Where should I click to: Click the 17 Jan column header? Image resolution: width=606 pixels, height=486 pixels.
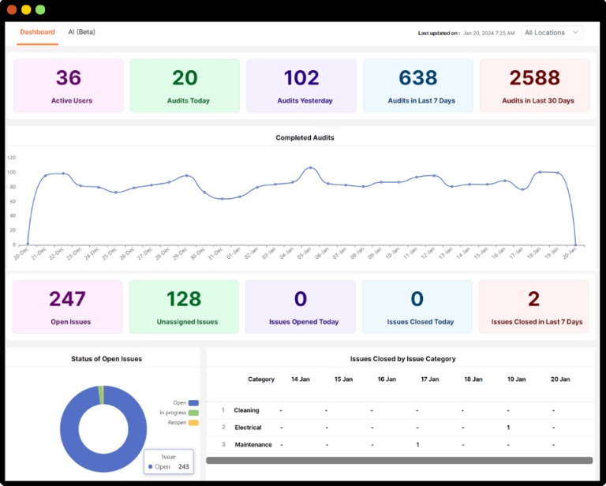click(x=430, y=379)
